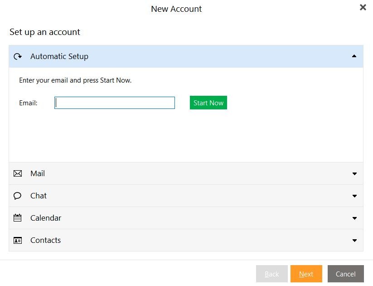Click the Automatic Setup refresh arrow icon

[x=18, y=56]
